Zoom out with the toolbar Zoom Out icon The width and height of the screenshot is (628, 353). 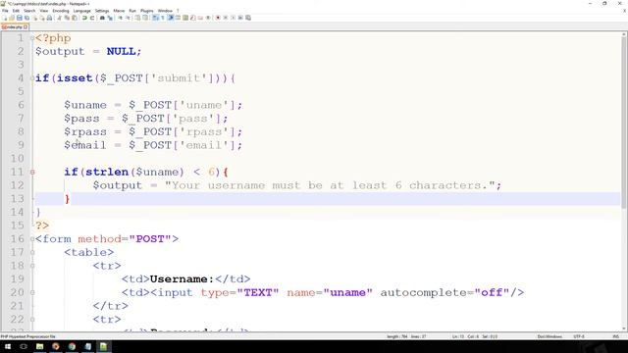coord(129,18)
